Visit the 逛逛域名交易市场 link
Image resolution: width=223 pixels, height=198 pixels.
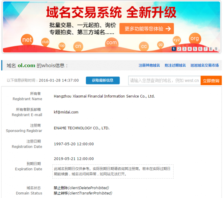tap(204, 65)
